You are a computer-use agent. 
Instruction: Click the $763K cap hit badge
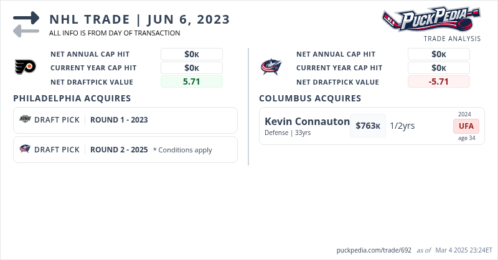coord(368,126)
